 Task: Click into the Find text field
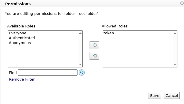tap(48, 73)
